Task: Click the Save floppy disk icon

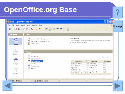Action: click(19, 29)
